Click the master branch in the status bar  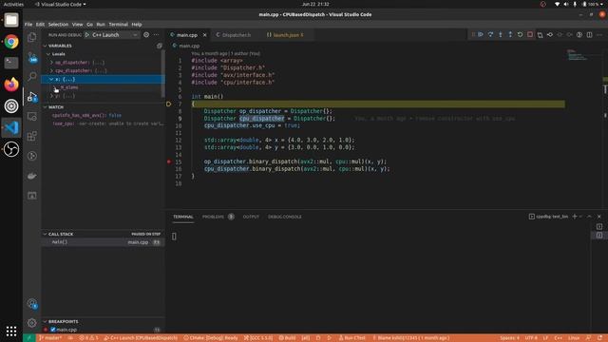coord(50,338)
